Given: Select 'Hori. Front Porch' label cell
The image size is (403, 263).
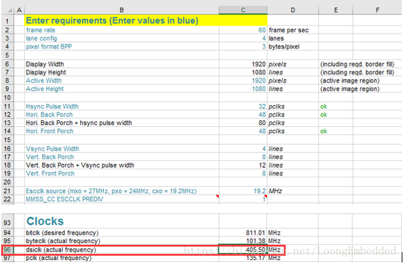Looking at the screenshot, I should [122, 131].
